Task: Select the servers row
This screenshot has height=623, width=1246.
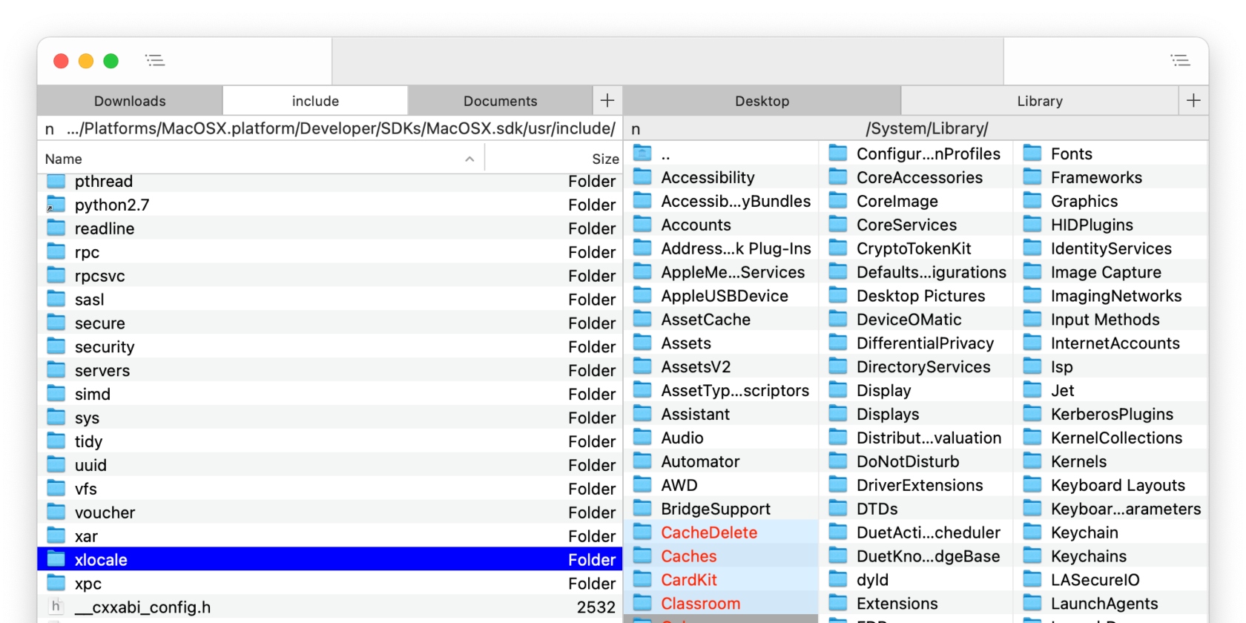Action: pyautogui.click(x=330, y=370)
